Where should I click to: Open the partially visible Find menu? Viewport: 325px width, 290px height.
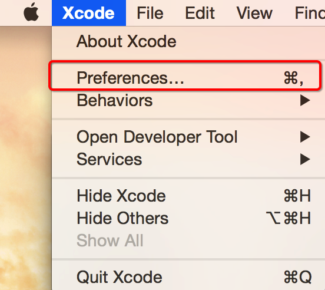point(310,13)
